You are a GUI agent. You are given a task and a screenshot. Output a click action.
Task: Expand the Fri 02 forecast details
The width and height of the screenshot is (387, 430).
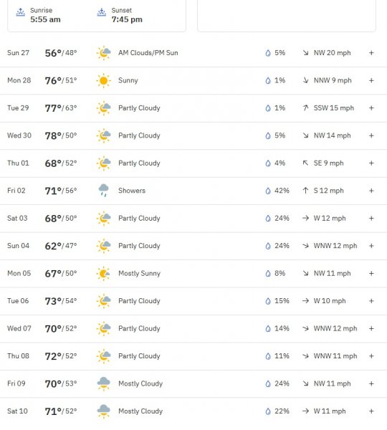point(371,191)
